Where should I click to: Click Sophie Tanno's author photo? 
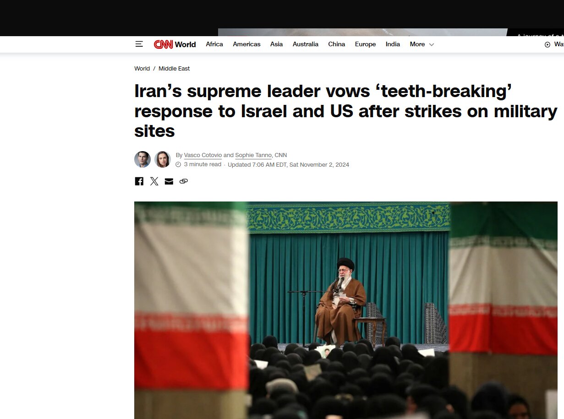click(x=163, y=159)
